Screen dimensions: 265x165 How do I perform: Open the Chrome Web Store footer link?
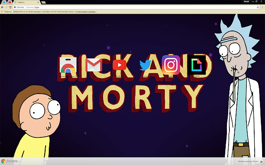tap(248, 161)
